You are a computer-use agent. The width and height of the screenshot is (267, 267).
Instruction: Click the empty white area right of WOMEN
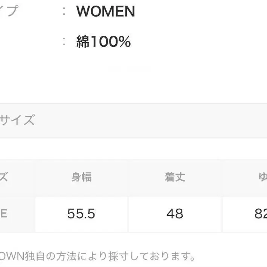click(x=200, y=12)
